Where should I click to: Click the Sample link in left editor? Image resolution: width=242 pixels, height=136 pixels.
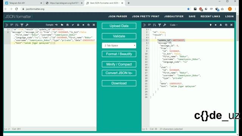click(50, 25)
